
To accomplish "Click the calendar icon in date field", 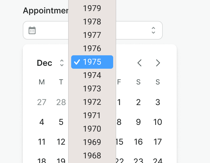I will click(x=32, y=30).
